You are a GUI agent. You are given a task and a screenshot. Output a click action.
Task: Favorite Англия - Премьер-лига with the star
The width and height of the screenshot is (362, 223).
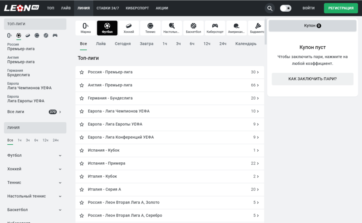82,85
